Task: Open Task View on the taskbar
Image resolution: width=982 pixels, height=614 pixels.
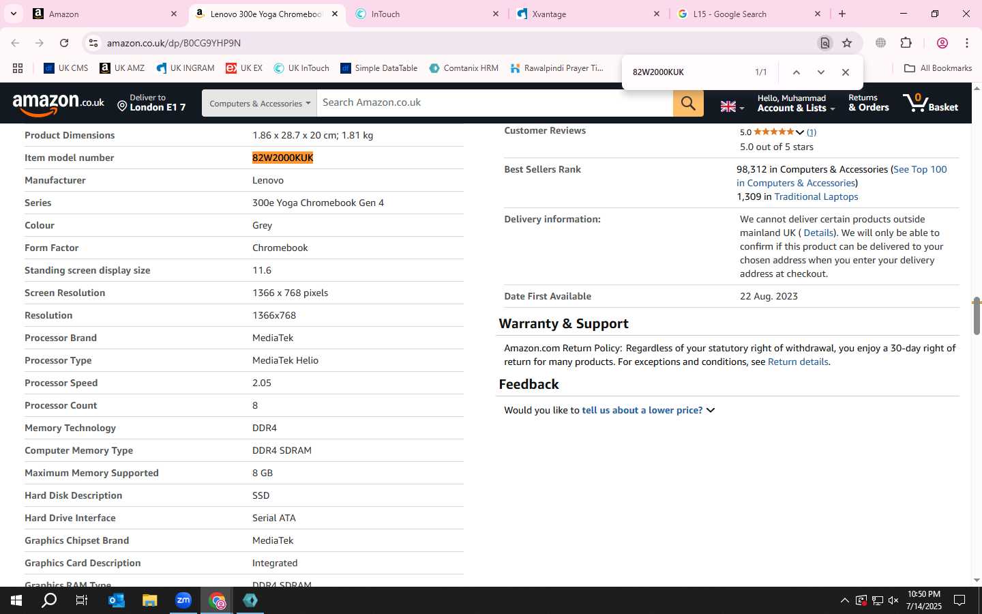Action: [x=82, y=600]
